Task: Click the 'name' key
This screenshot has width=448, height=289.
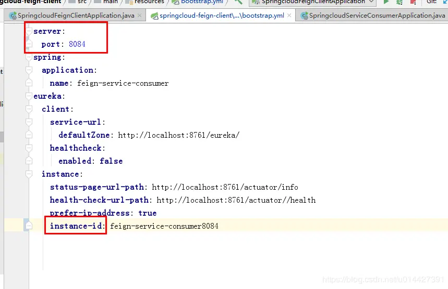Action: pos(59,83)
